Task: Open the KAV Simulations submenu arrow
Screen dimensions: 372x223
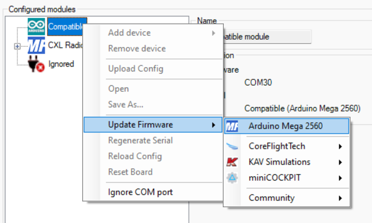Action: [x=340, y=162]
